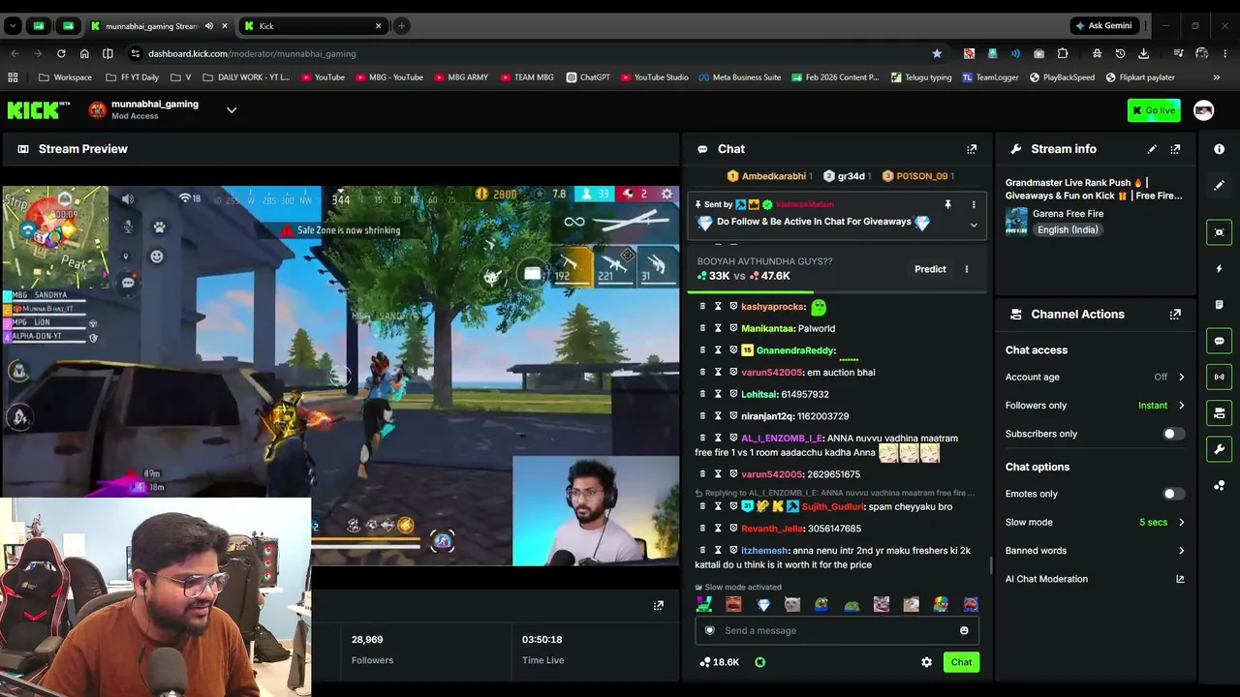Open chat settings gear icon
Image resolution: width=1240 pixels, height=697 pixels.
926,662
